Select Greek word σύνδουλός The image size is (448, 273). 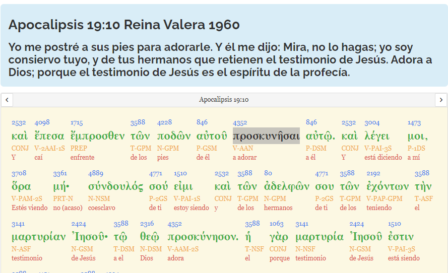(x=115, y=186)
